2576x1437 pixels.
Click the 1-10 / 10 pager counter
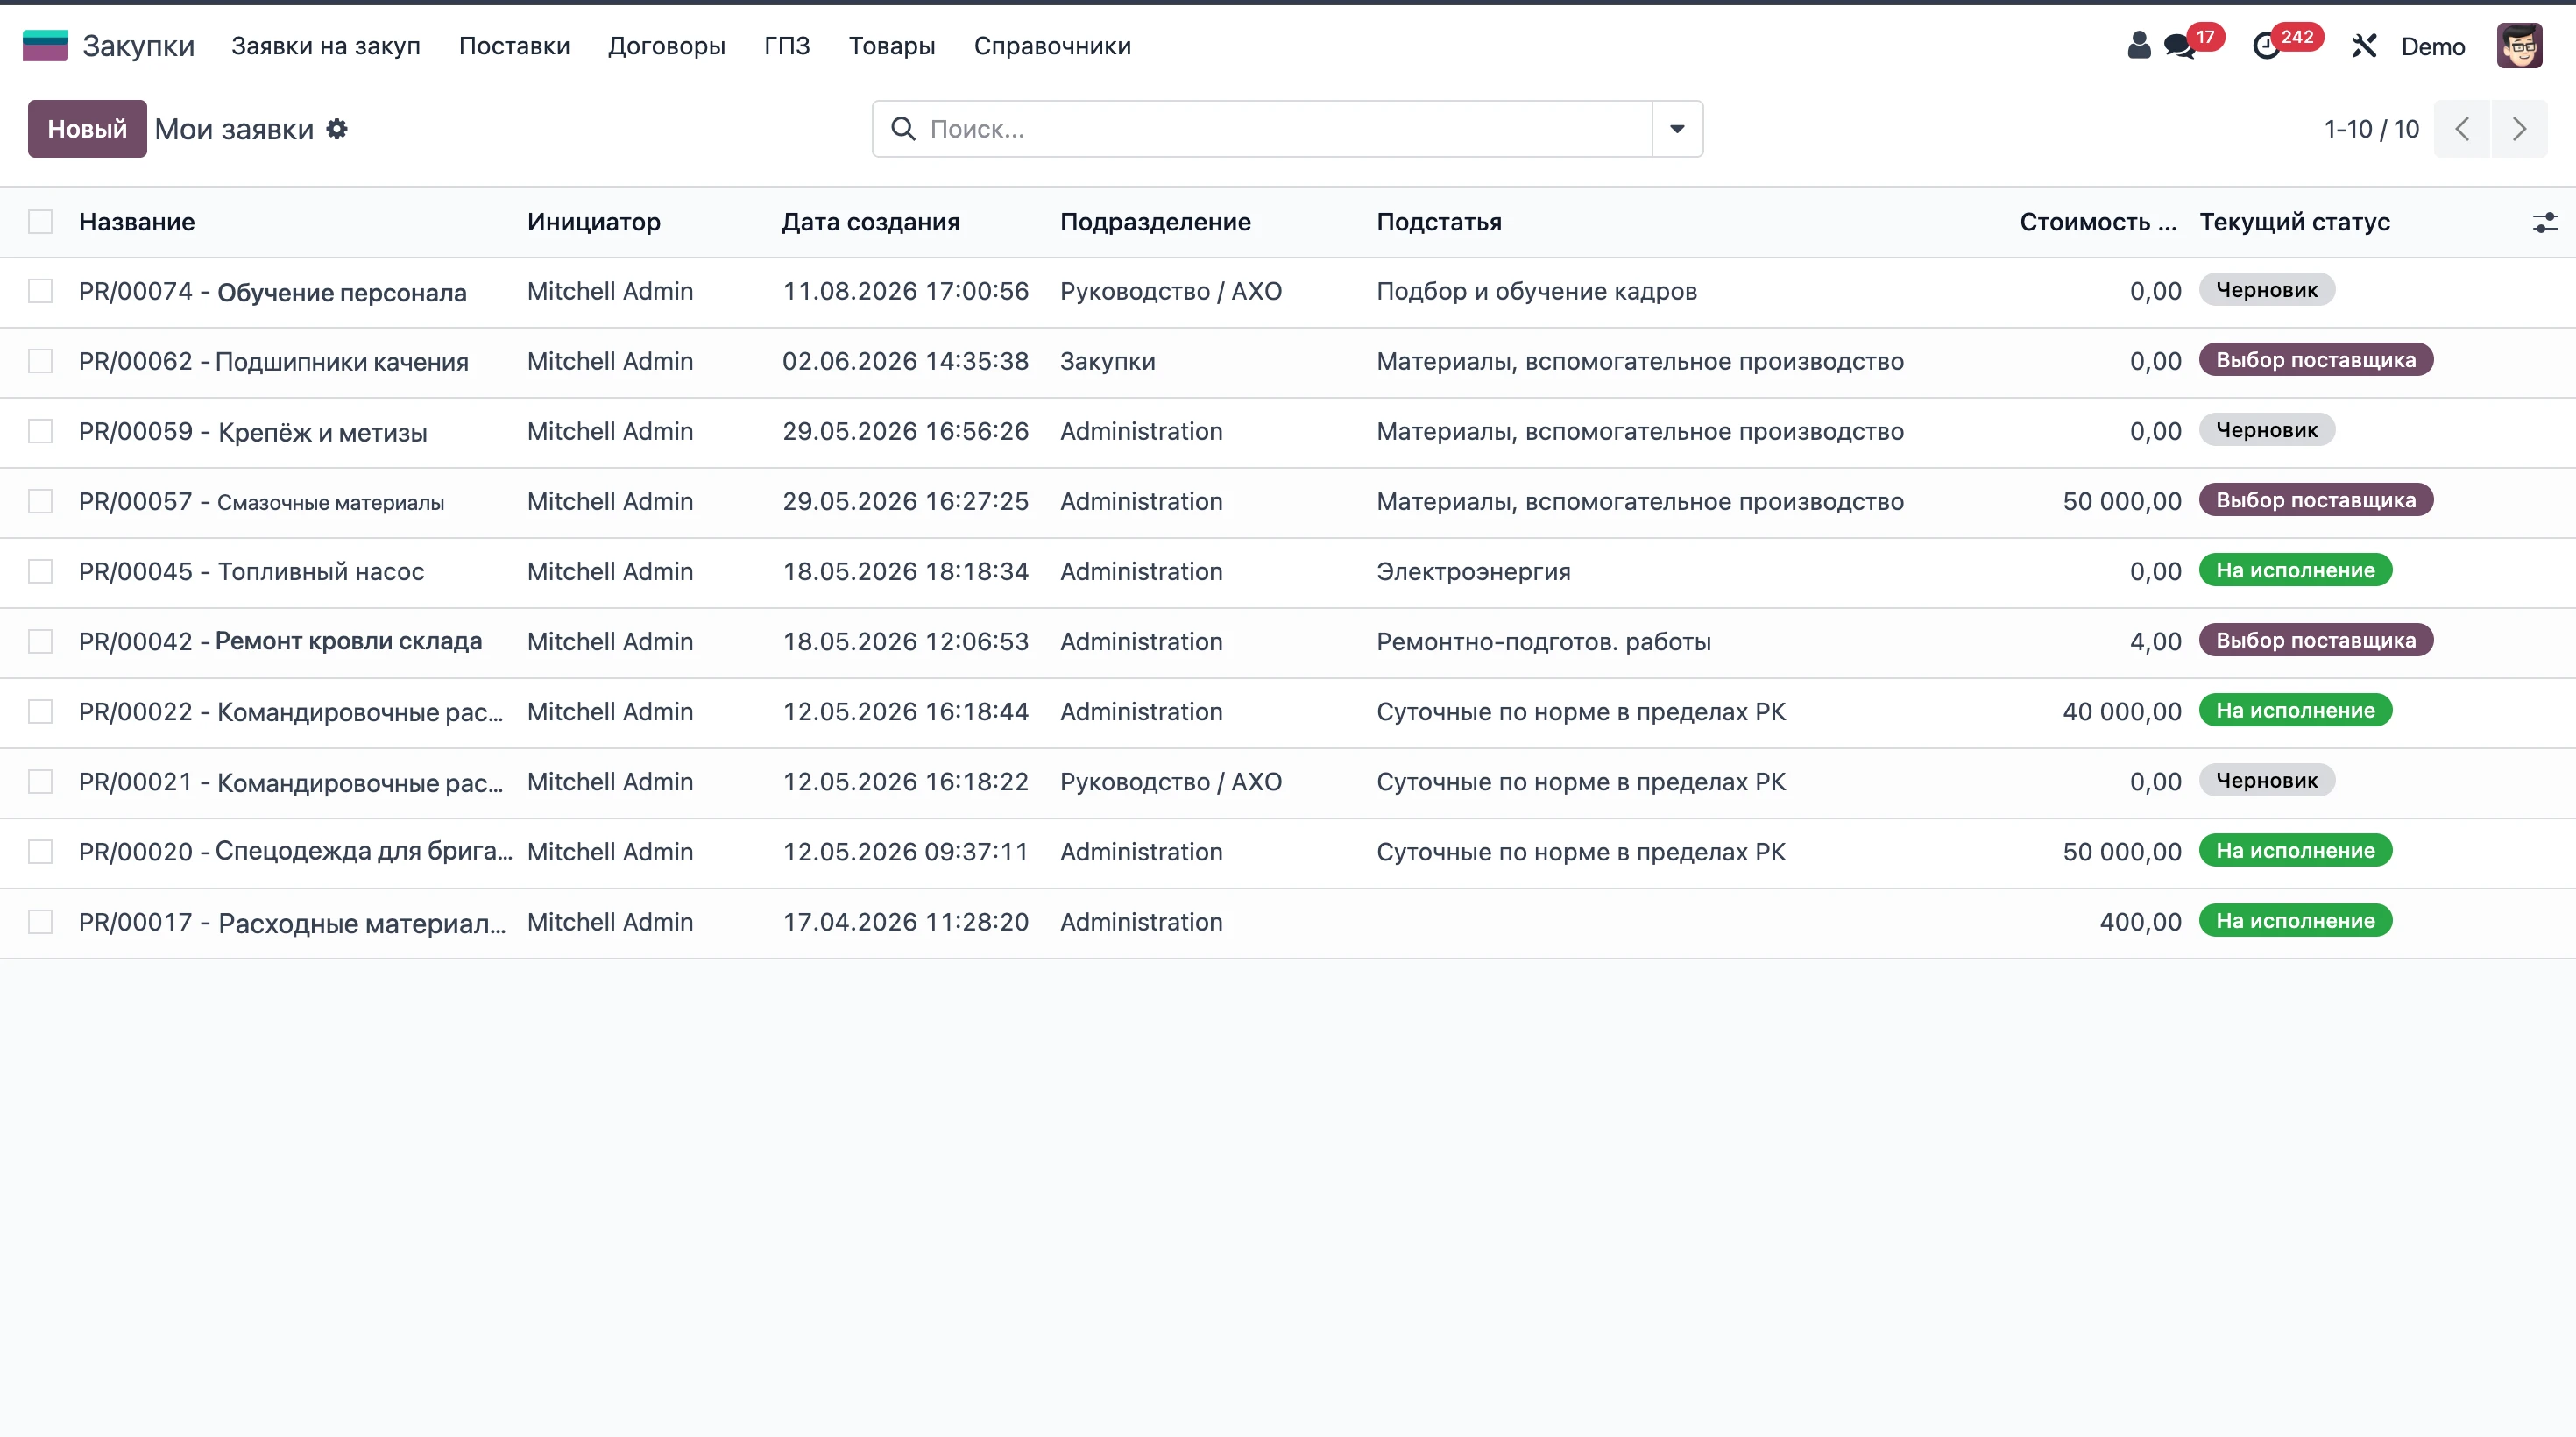click(2371, 129)
